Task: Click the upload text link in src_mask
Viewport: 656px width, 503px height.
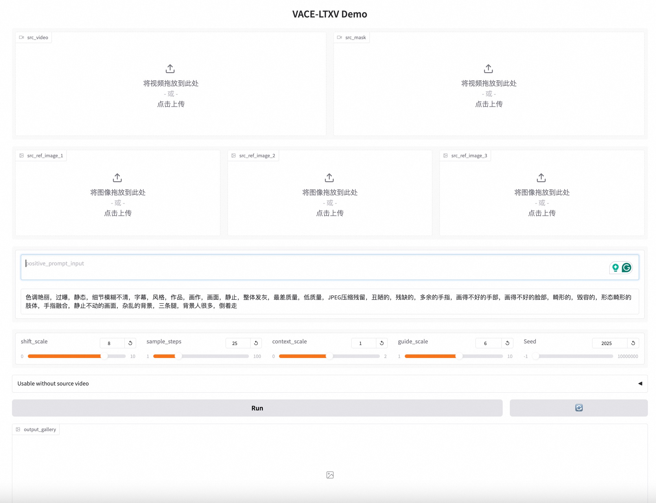Action: 488,104
